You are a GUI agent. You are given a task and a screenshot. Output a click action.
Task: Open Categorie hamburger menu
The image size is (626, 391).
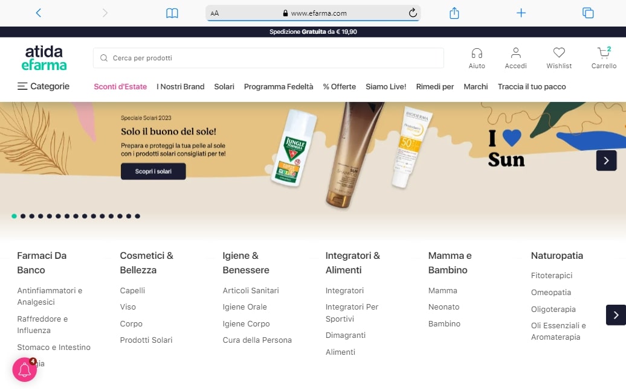click(43, 86)
